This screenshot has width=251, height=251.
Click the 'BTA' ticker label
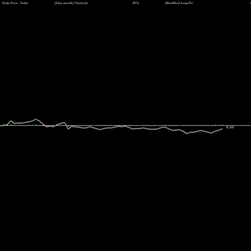coord(136,3)
